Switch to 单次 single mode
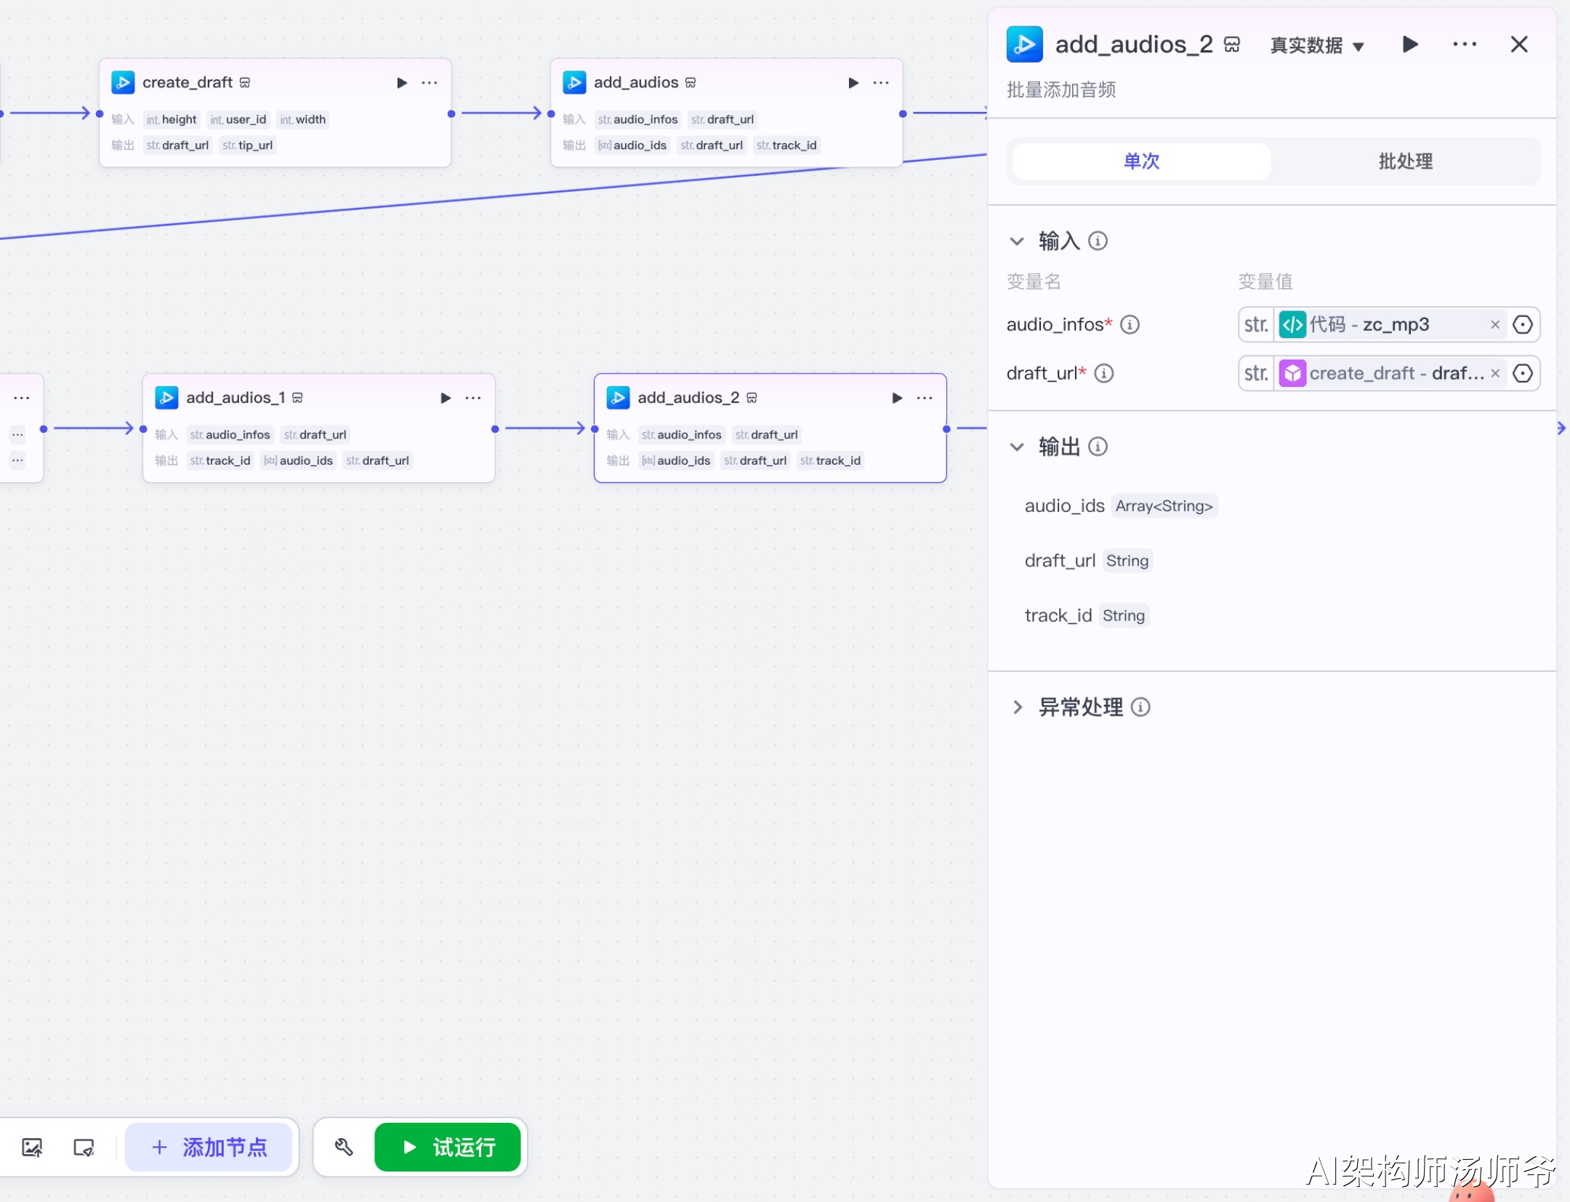The width and height of the screenshot is (1570, 1202). [x=1141, y=161]
